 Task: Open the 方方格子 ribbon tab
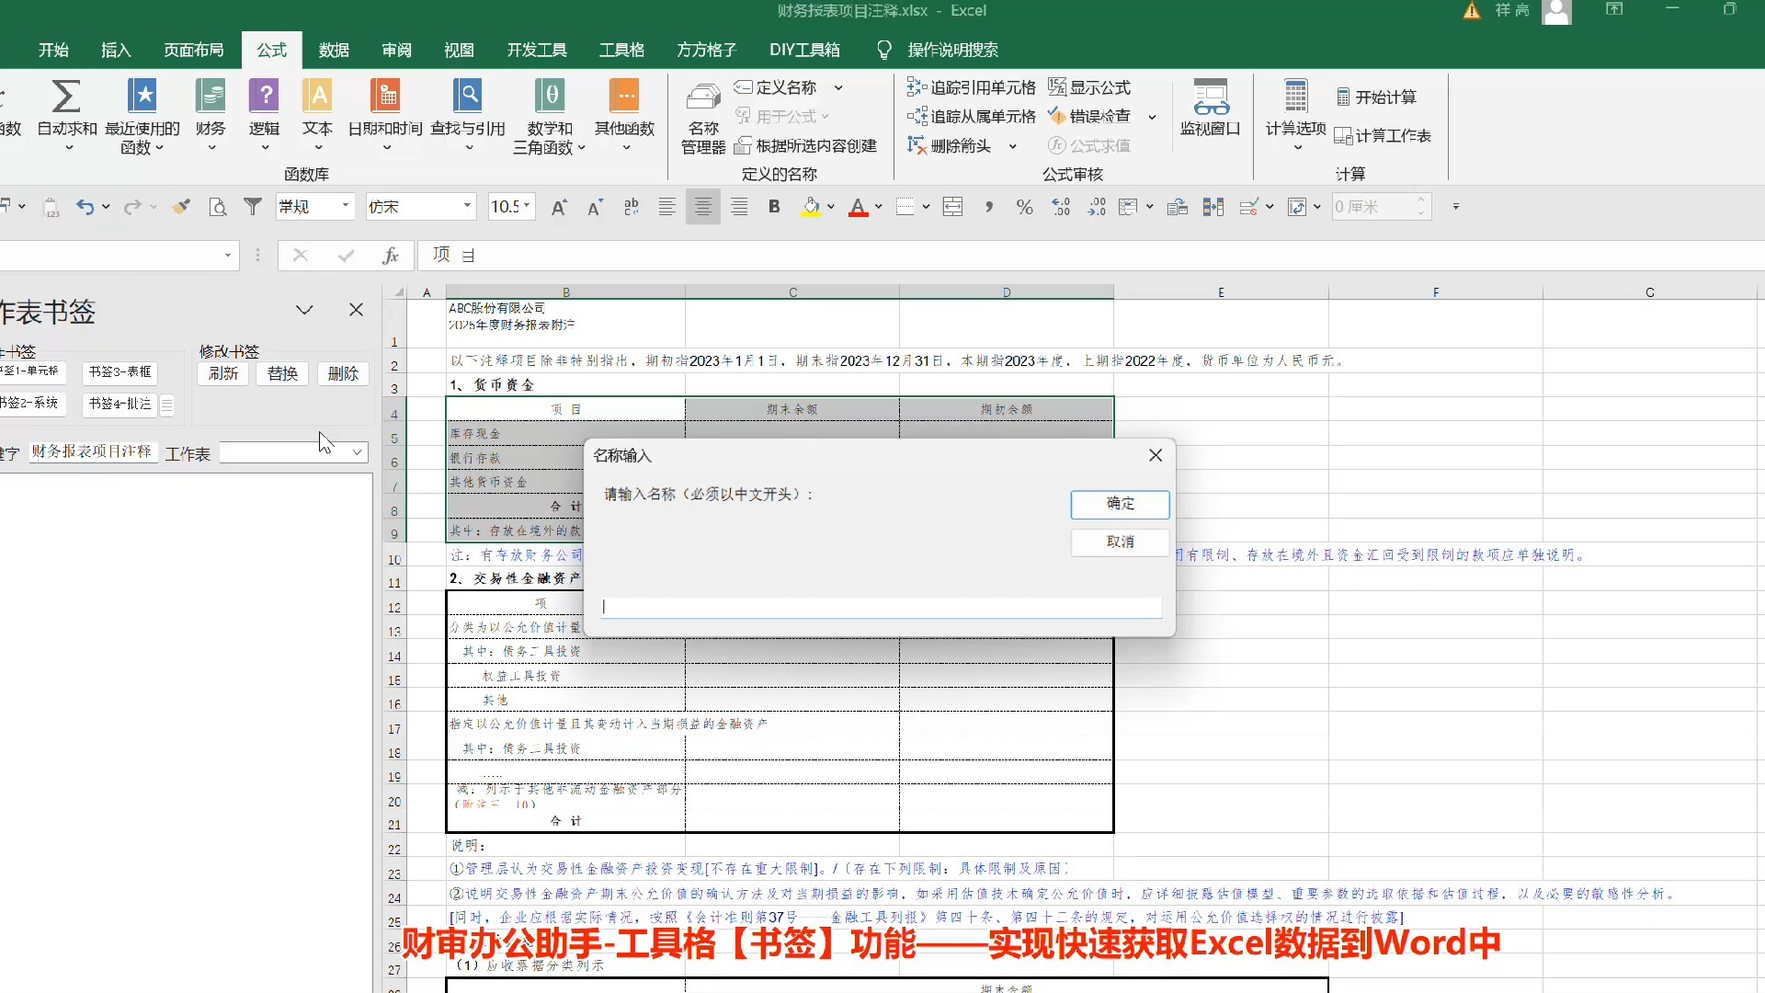(x=706, y=50)
